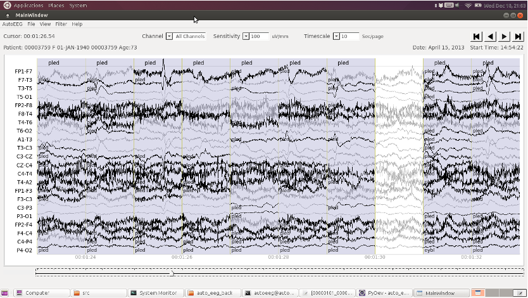Image resolution: width=528 pixels, height=298 pixels.
Task: Click the 00:01:26 time axis label
Action: (182, 257)
